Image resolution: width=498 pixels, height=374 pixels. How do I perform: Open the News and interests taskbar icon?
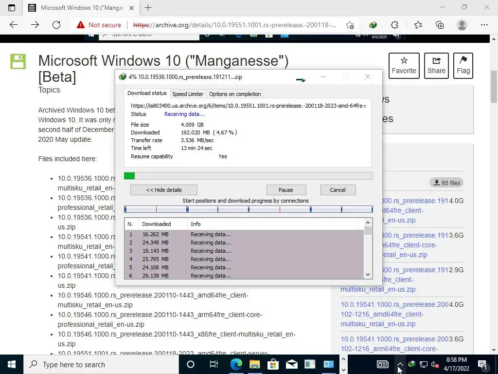pyautogui.click(x=382, y=364)
